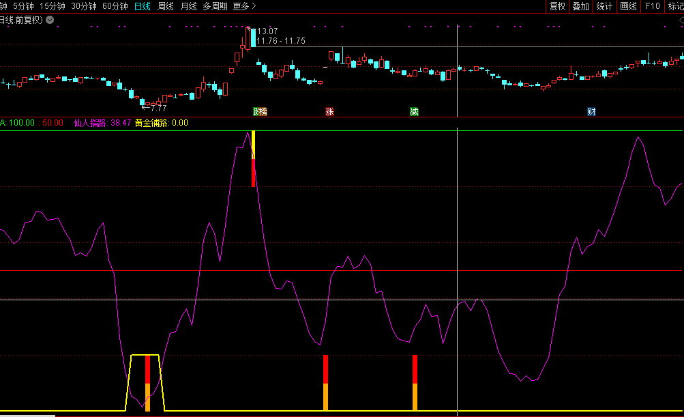Click the 叠加 overlay button
The height and width of the screenshot is (417, 684).
[580, 6]
